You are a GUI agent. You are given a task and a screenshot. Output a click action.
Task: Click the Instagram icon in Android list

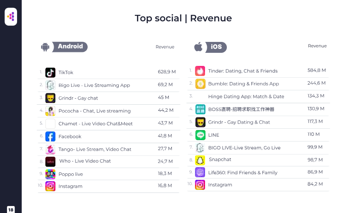coord(50,186)
